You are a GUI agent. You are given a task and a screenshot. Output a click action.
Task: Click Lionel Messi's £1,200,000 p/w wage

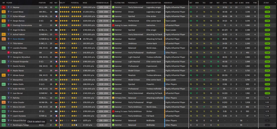89,12
